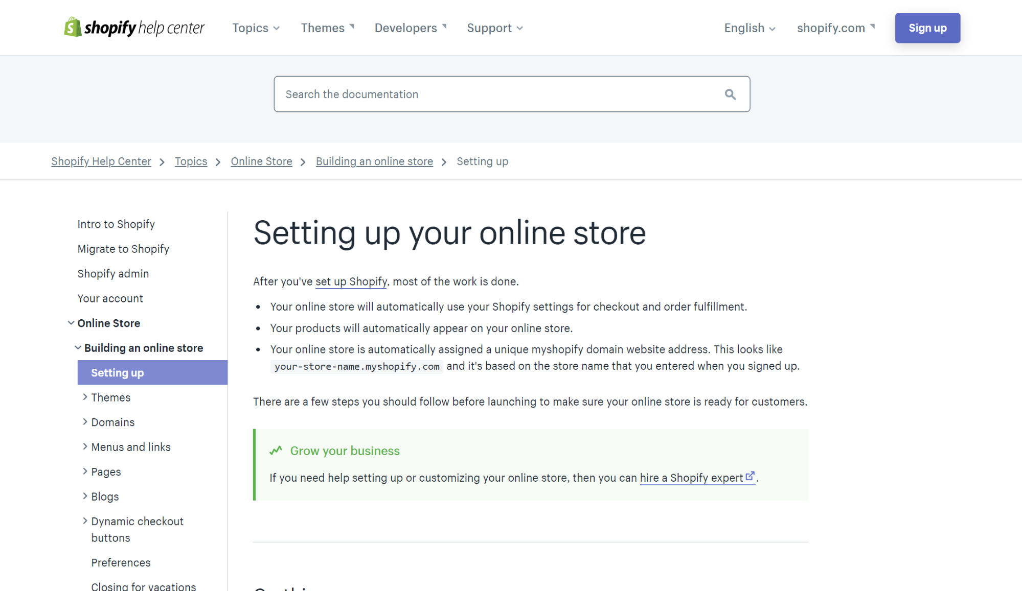Open Your account in sidebar
This screenshot has width=1022, height=591.
[x=110, y=298]
